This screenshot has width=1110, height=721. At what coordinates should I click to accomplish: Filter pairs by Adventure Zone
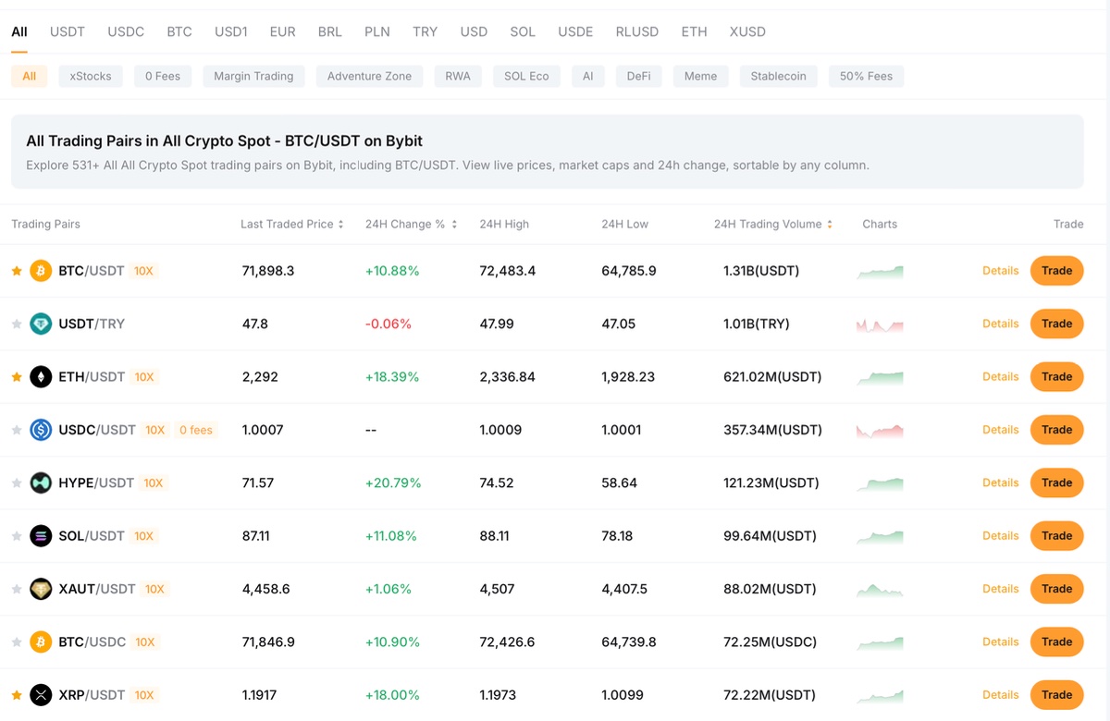tap(370, 76)
